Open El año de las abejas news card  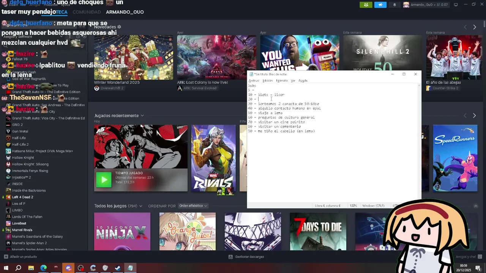(454, 57)
